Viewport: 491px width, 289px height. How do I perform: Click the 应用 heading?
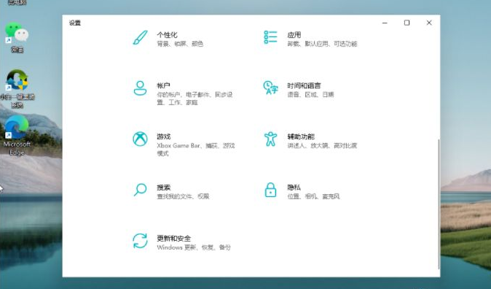click(294, 35)
